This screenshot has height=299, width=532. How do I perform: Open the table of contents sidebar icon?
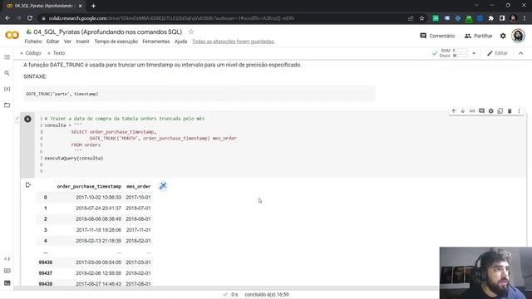(x=7, y=57)
